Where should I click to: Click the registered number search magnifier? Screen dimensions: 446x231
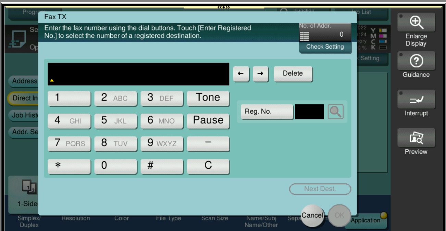click(x=335, y=112)
